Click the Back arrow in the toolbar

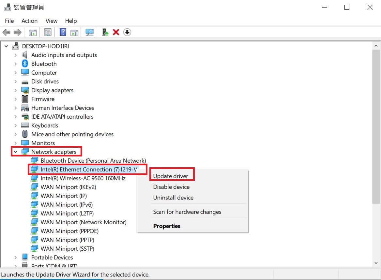pyautogui.click(x=6, y=32)
